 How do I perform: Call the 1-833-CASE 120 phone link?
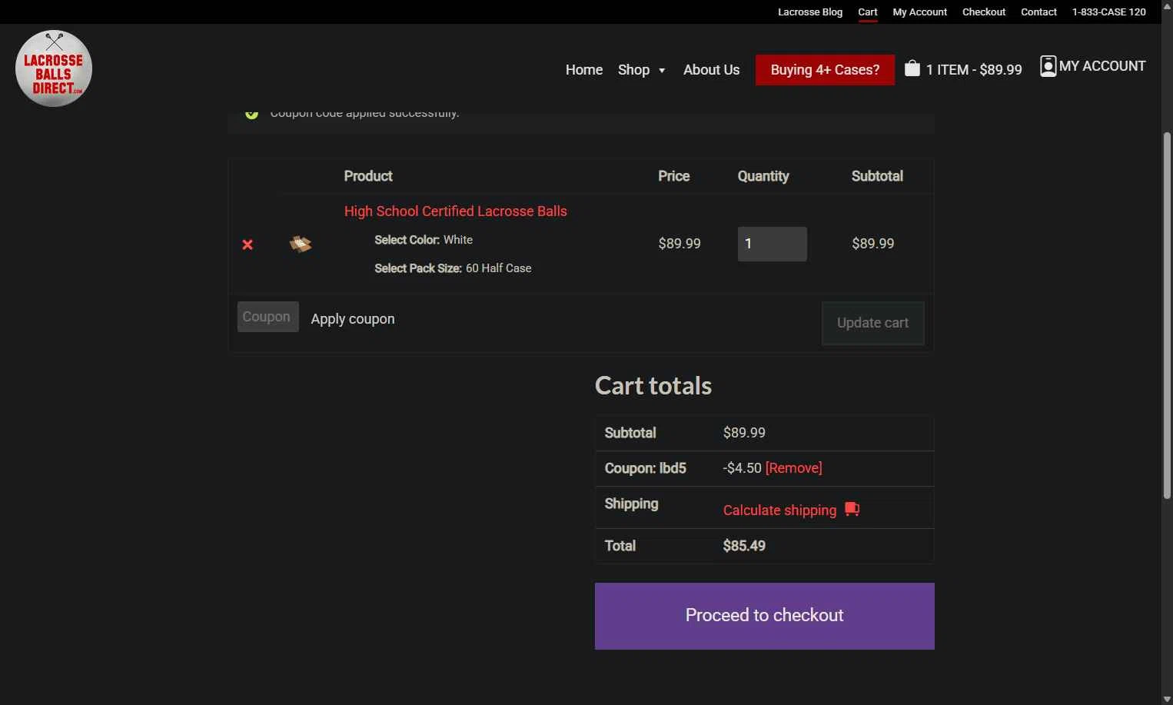click(x=1108, y=12)
